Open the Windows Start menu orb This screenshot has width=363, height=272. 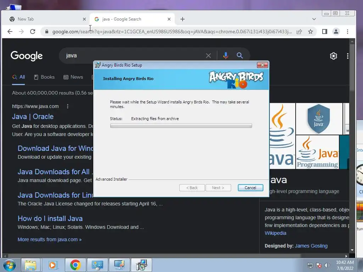[10, 265]
